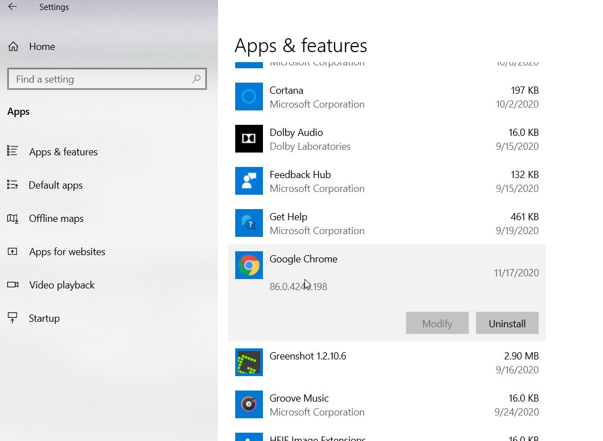Select the Feedback Hub app name
This screenshot has width=603, height=441.
(300, 175)
